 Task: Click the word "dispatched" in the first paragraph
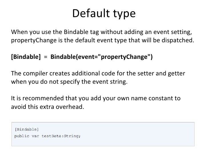coord(179,39)
